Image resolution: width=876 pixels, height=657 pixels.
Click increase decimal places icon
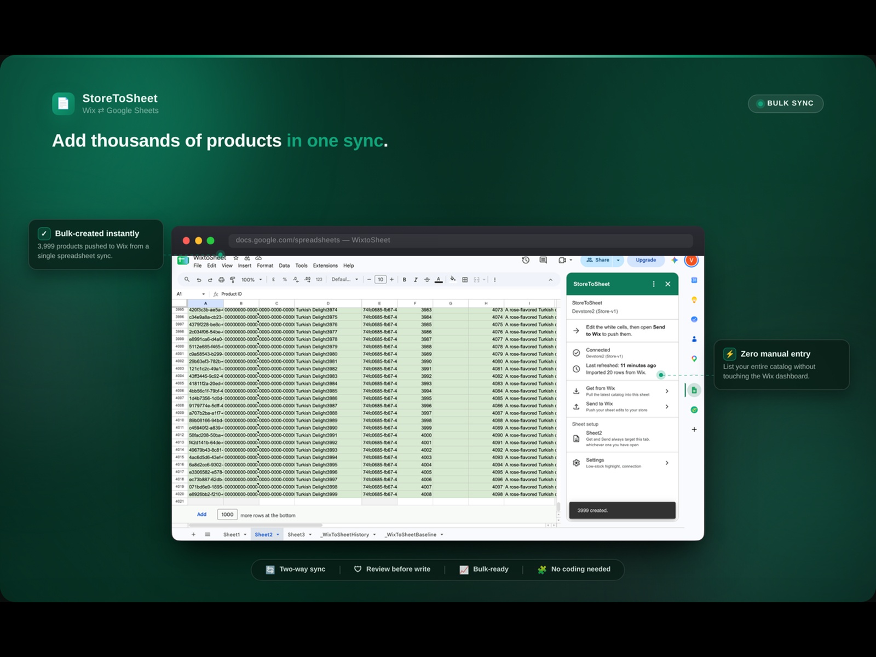(308, 280)
